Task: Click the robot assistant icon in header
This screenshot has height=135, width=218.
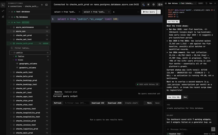Action: click(160, 4)
